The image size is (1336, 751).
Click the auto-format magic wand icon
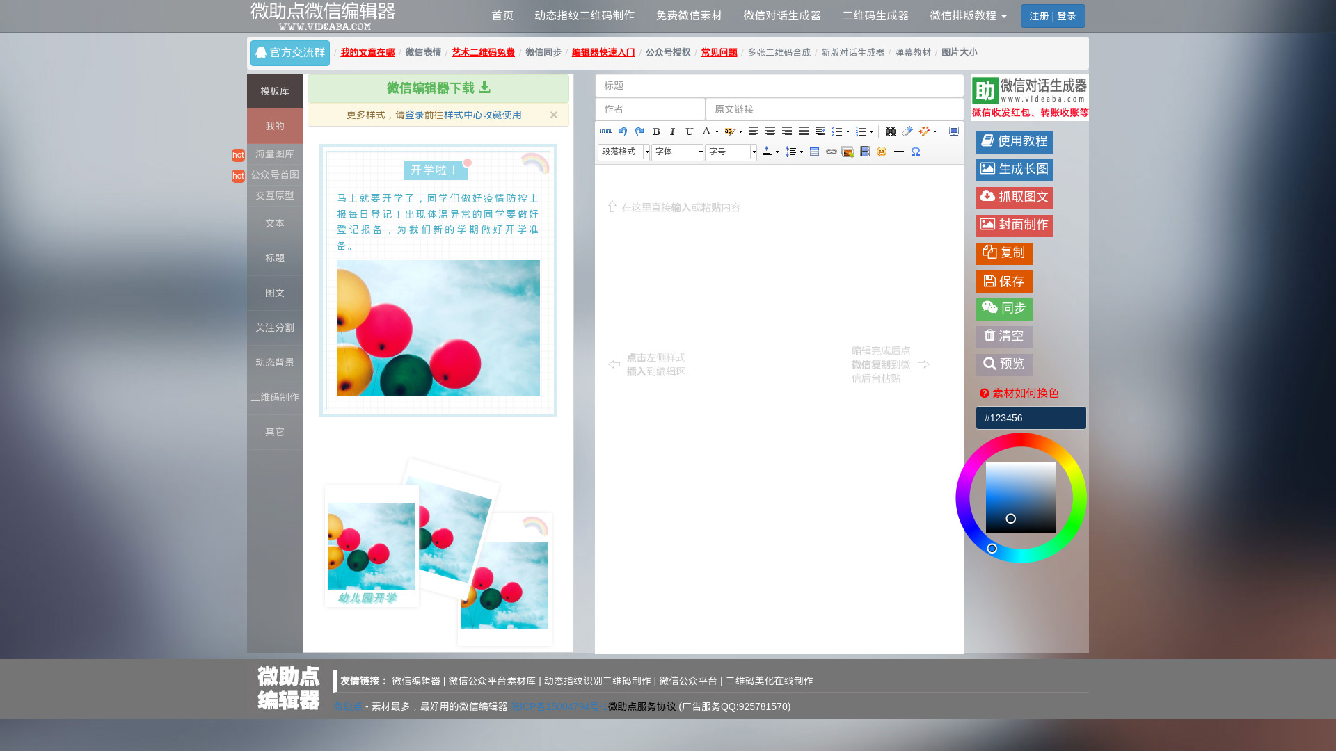pos(924,131)
